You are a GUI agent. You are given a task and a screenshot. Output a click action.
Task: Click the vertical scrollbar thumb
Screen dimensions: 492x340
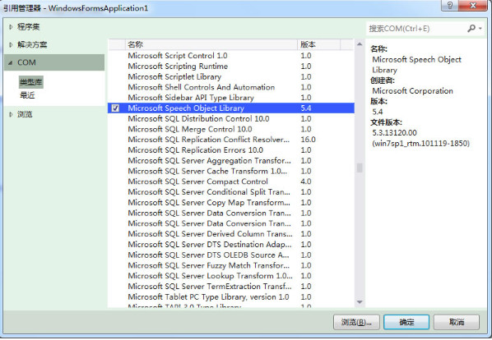point(360,168)
